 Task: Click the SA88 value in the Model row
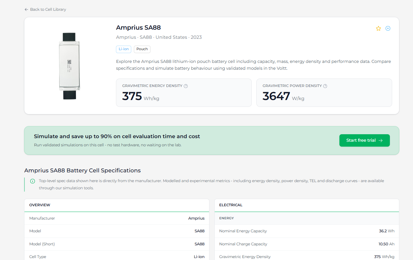pos(200,231)
